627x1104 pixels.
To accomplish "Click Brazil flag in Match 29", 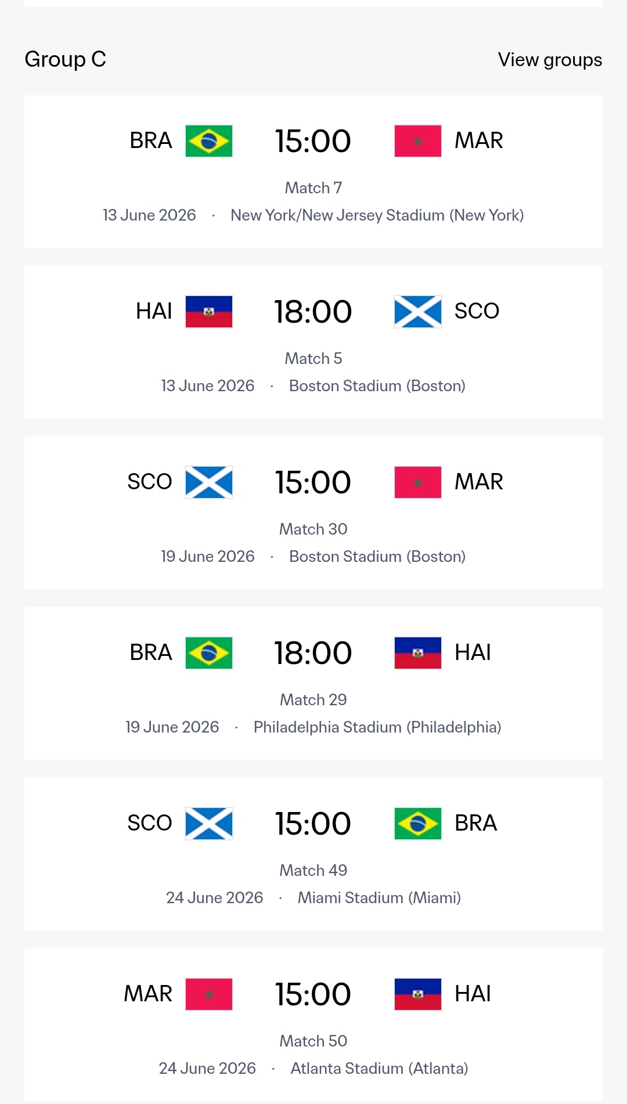I will 209,653.
